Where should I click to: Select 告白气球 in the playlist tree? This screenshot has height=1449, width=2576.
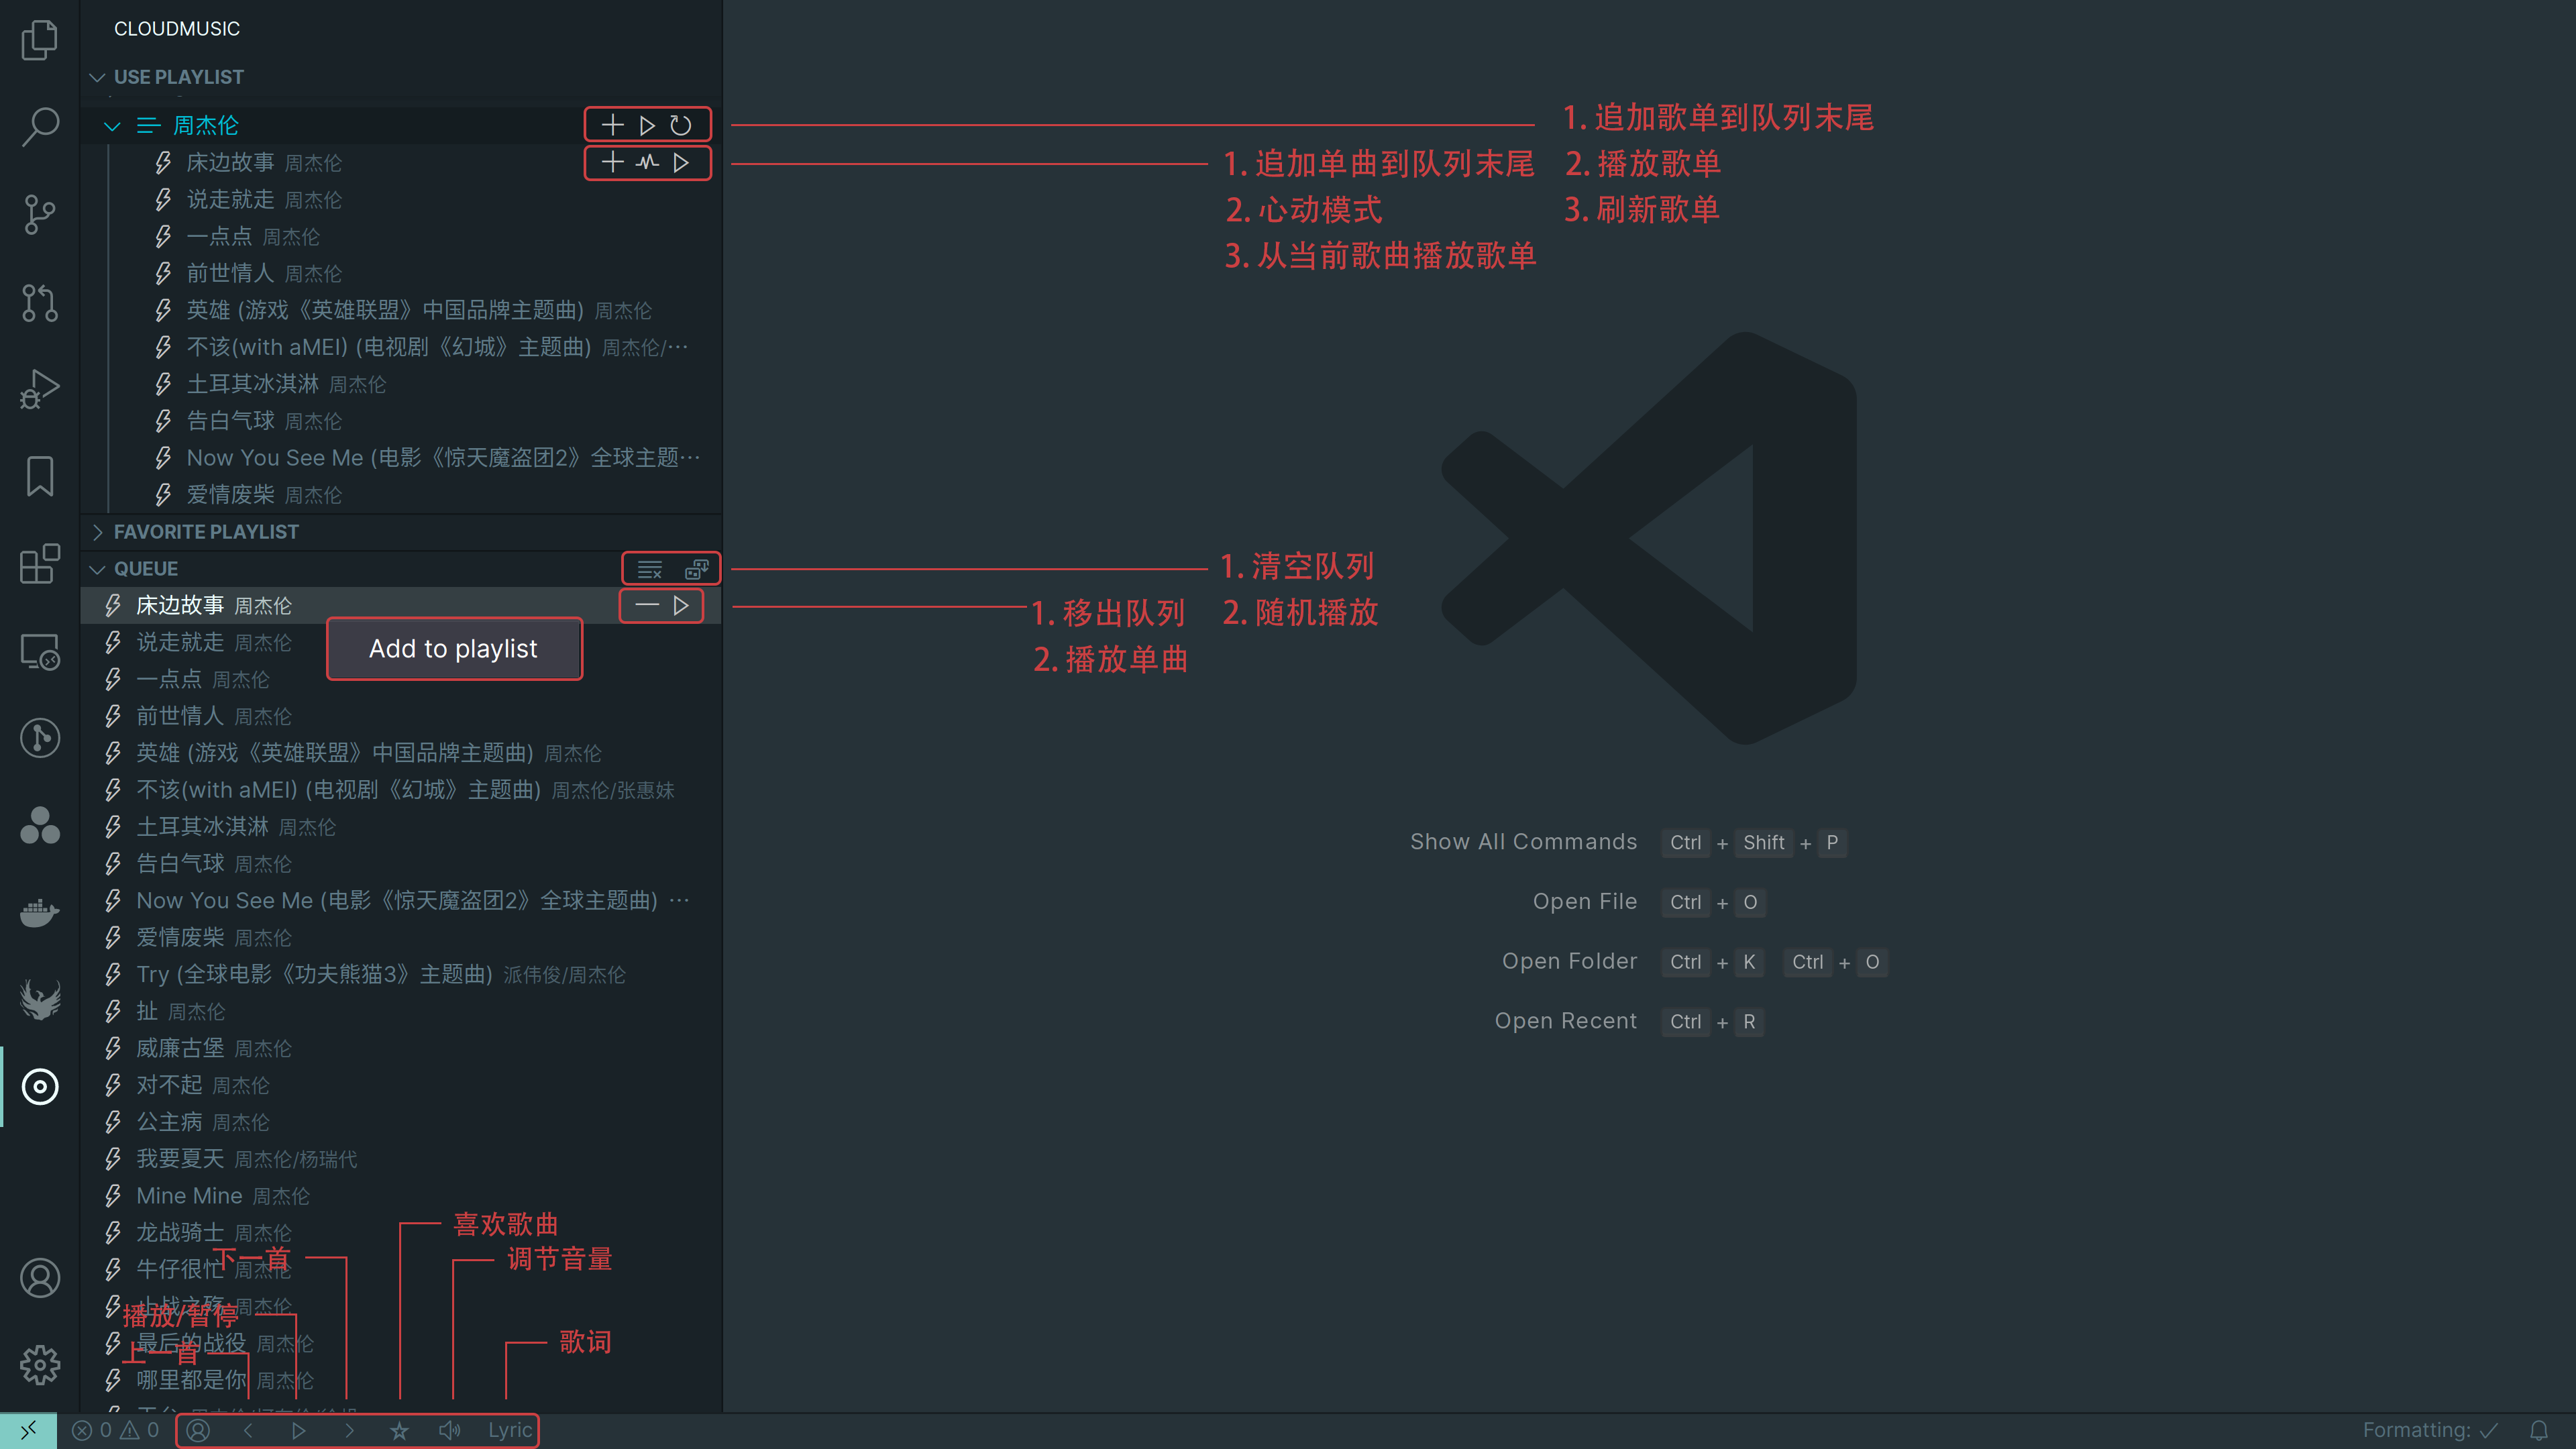click(x=401, y=421)
